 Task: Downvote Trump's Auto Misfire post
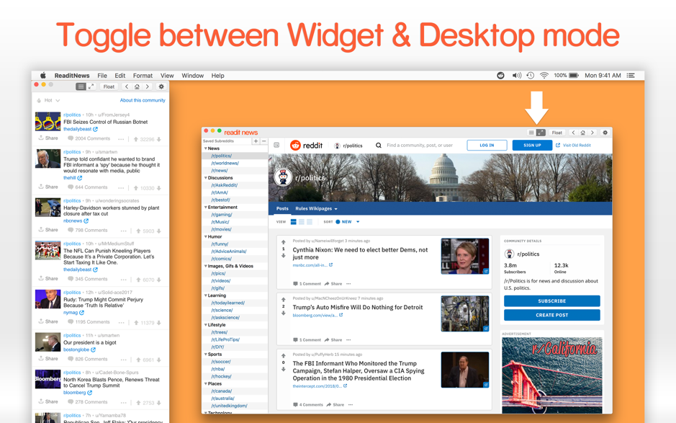[x=283, y=313]
